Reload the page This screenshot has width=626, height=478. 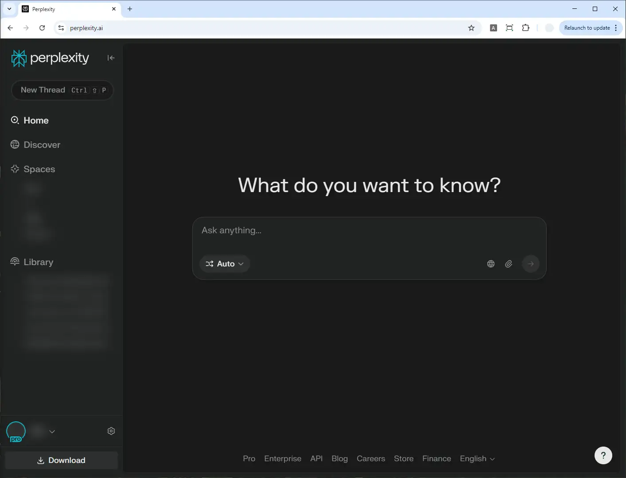pos(42,28)
